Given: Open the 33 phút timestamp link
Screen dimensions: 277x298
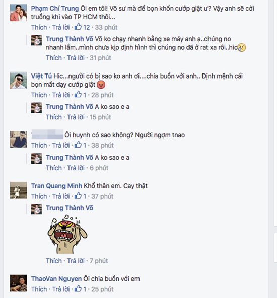Looking at the screenshot, I should click(106, 27).
